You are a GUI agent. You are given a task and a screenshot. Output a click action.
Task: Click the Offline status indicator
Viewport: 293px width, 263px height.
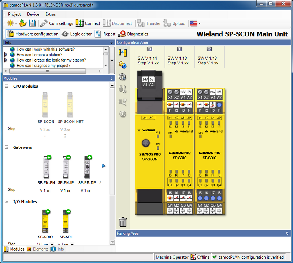[200, 257]
